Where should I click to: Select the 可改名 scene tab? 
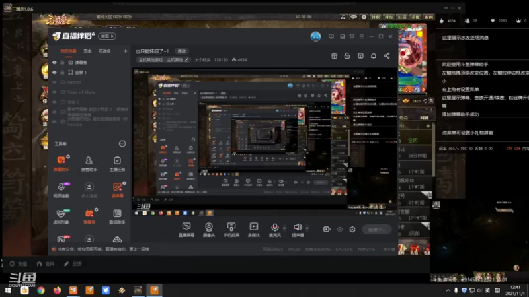point(104,51)
